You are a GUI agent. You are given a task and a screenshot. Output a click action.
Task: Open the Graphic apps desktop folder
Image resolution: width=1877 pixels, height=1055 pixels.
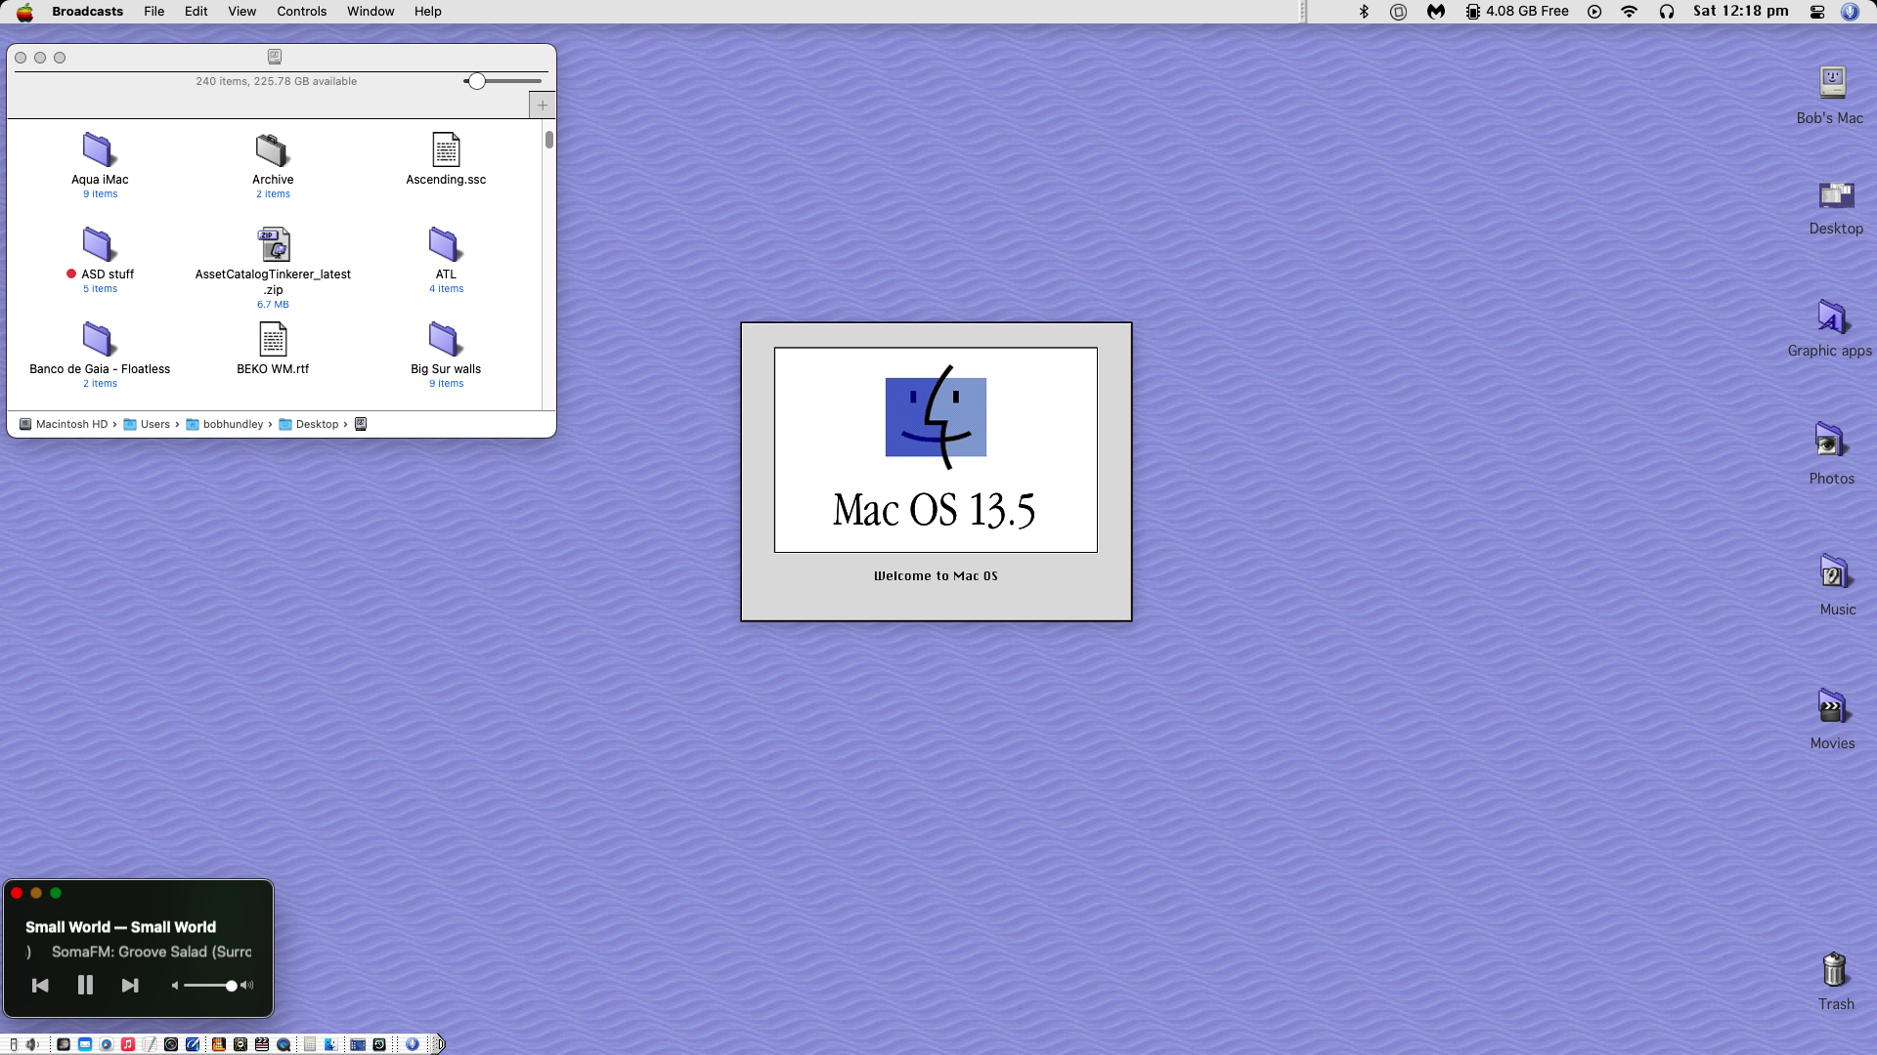tap(1831, 318)
